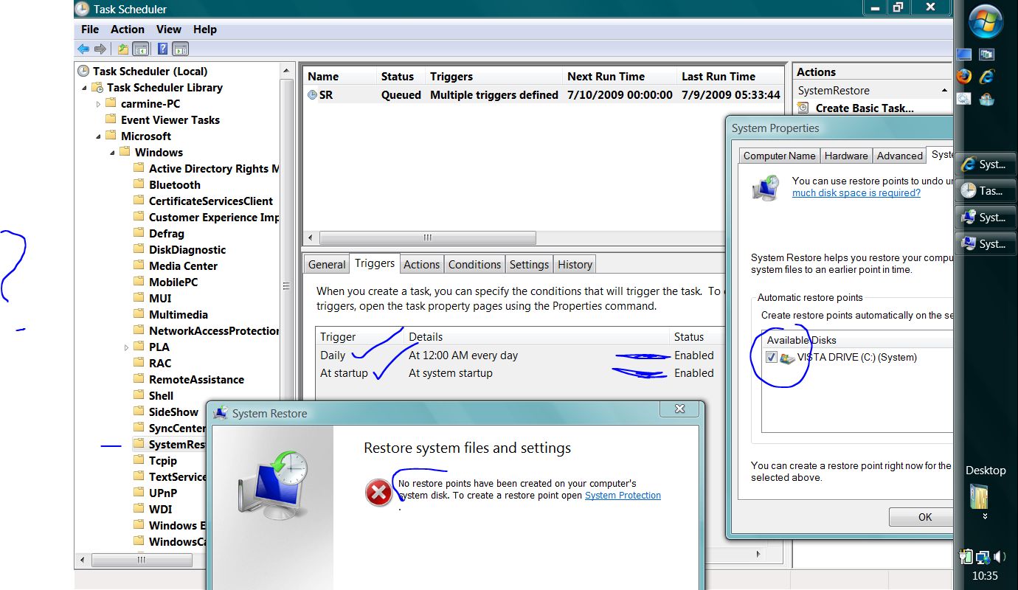Select the At startup trigger row
1018x590 pixels.
[519, 373]
